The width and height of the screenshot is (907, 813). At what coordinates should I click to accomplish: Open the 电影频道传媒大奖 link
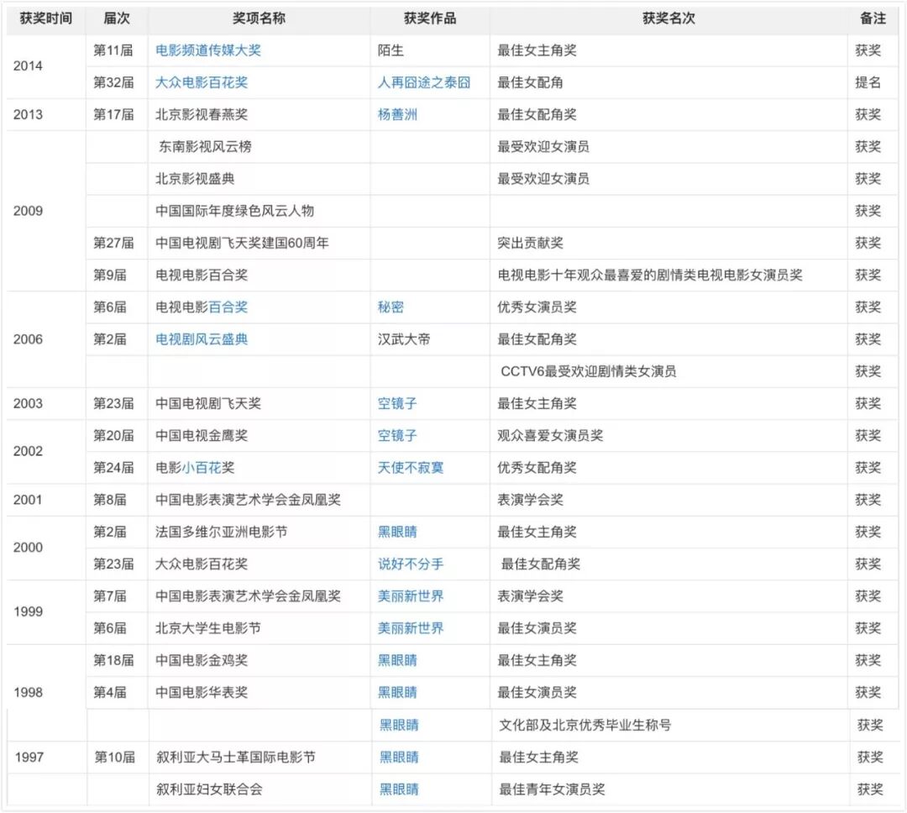(208, 50)
